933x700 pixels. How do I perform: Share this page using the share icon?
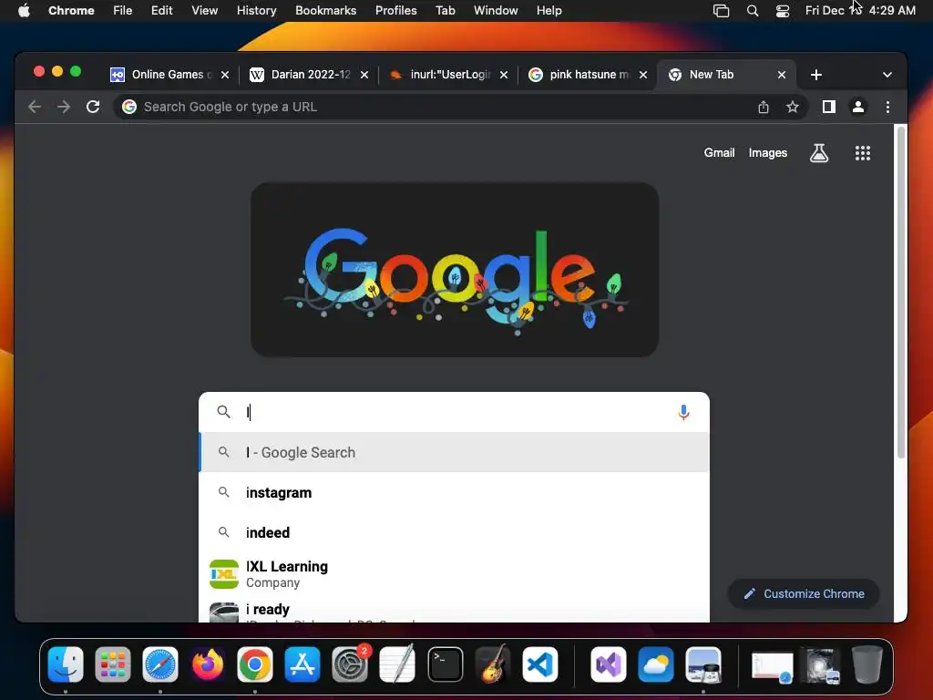click(x=764, y=107)
